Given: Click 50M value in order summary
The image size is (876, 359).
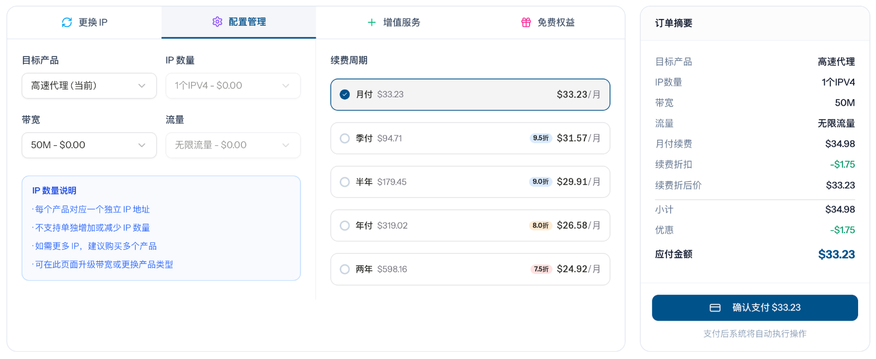Looking at the screenshot, I should click(x=845, y=103).
